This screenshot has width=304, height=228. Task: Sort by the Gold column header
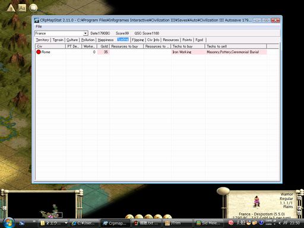tap(103, 46)
